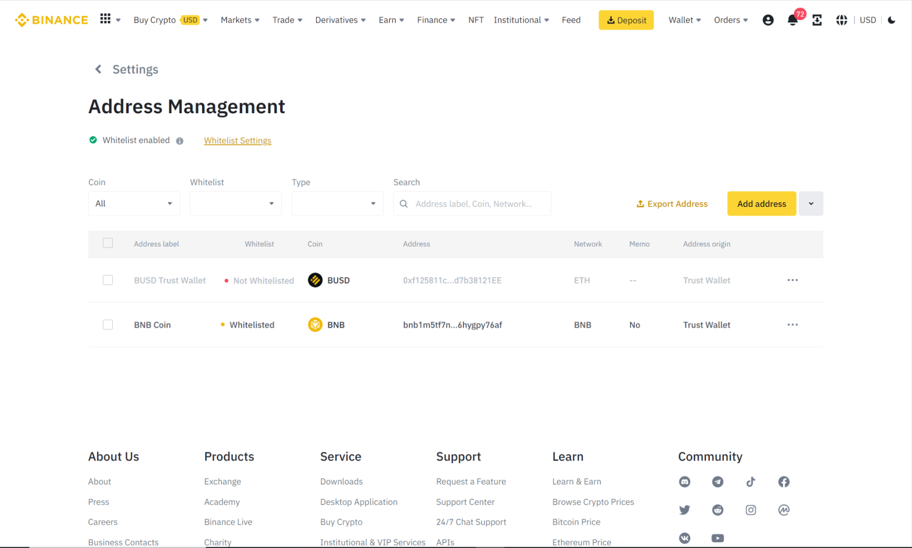This screenshot has width=912, height=548.
Task: Open the Earn menu
Action: pyautogui.click(x=391, y=20)
